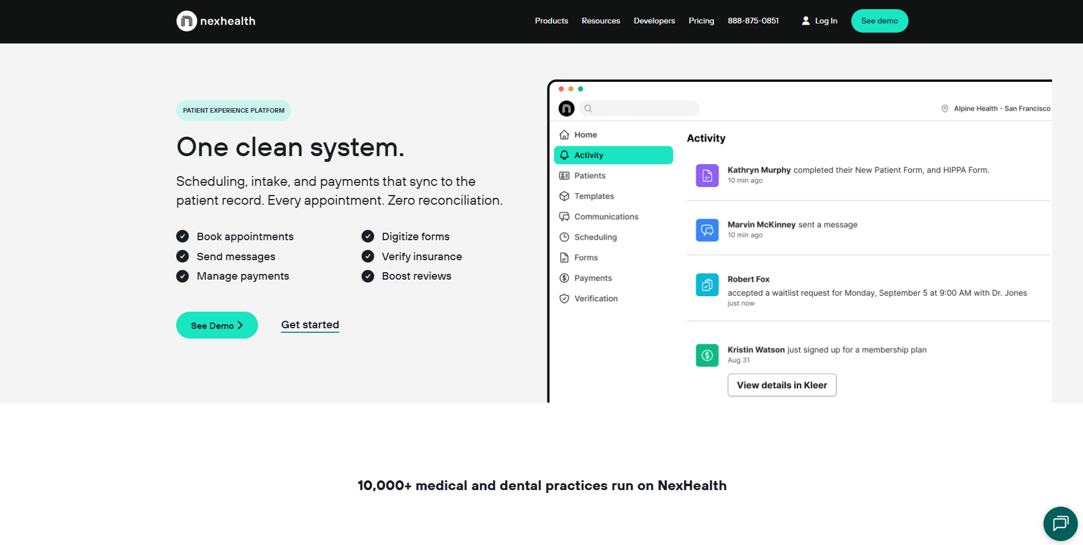Click Kristin Watson membership plan text
Image resolution: width=1083 pixels, height=545 pixels.
click(827, 350)
